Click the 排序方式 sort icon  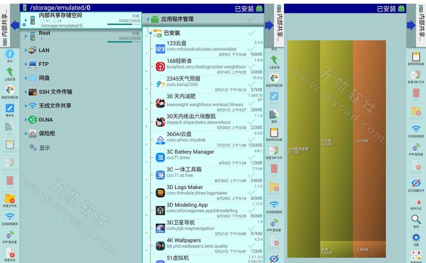coord(416,202)
